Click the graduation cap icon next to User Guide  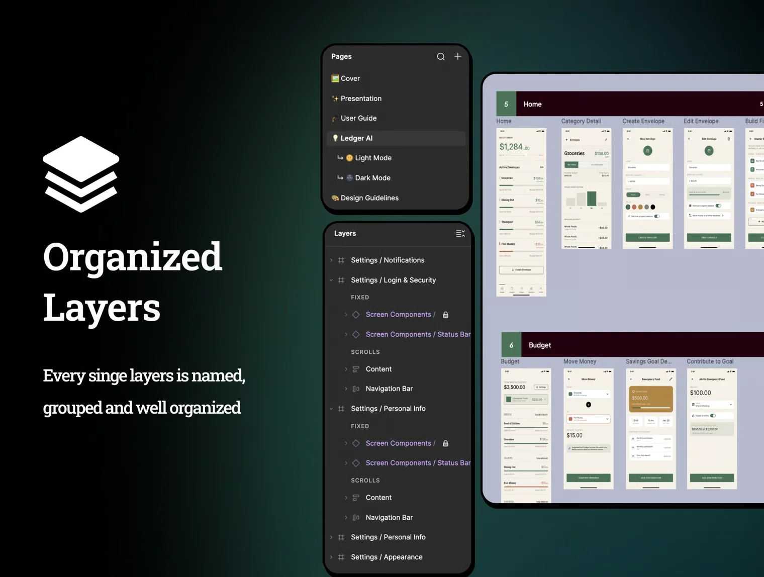335,119
